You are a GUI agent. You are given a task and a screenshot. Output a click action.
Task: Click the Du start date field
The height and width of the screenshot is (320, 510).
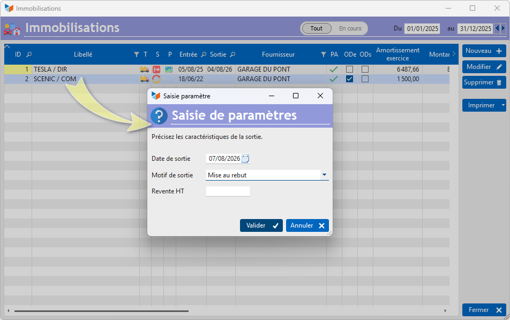[422, 28]
